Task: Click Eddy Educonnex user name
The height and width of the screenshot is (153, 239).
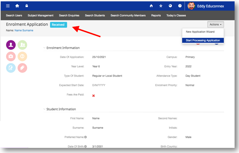Action: point(210,6)
